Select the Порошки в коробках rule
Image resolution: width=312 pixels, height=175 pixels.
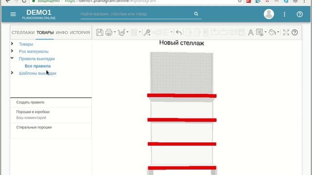[51, 115]
